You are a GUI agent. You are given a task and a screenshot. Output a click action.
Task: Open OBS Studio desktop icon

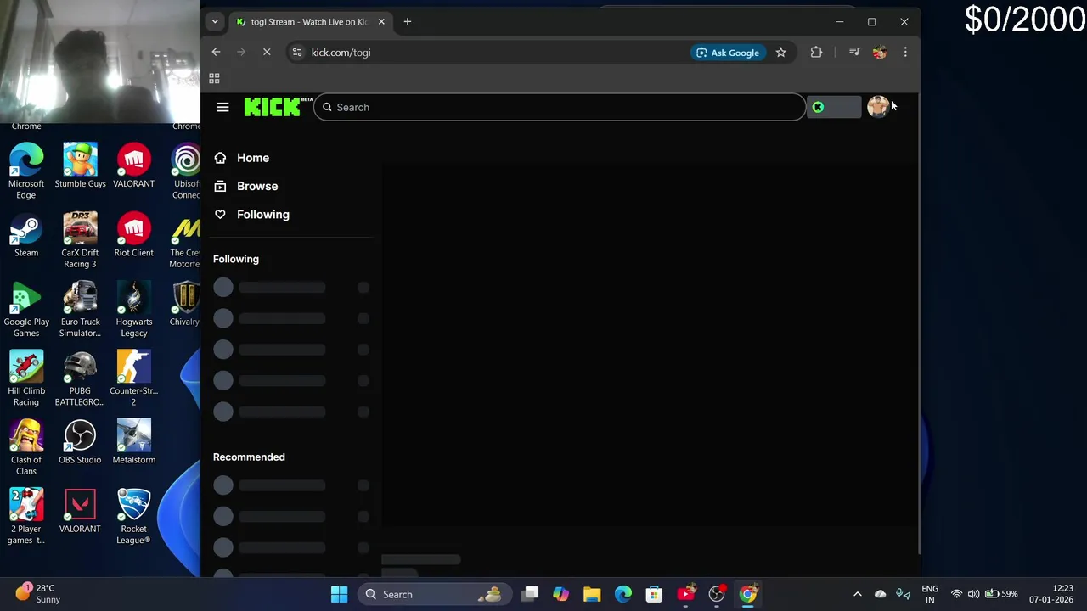point(80,442)
